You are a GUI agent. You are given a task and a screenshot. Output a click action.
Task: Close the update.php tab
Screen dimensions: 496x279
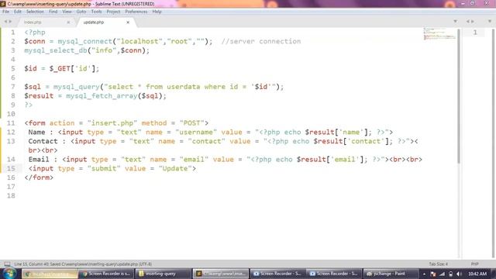click(x=128, y=22)
